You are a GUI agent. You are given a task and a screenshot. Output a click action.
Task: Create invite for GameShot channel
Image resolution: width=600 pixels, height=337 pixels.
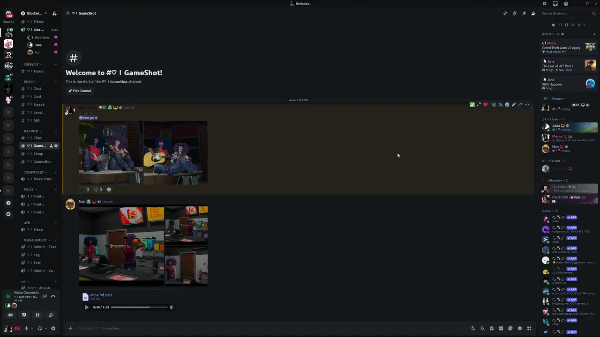click(x=51, y=146)
